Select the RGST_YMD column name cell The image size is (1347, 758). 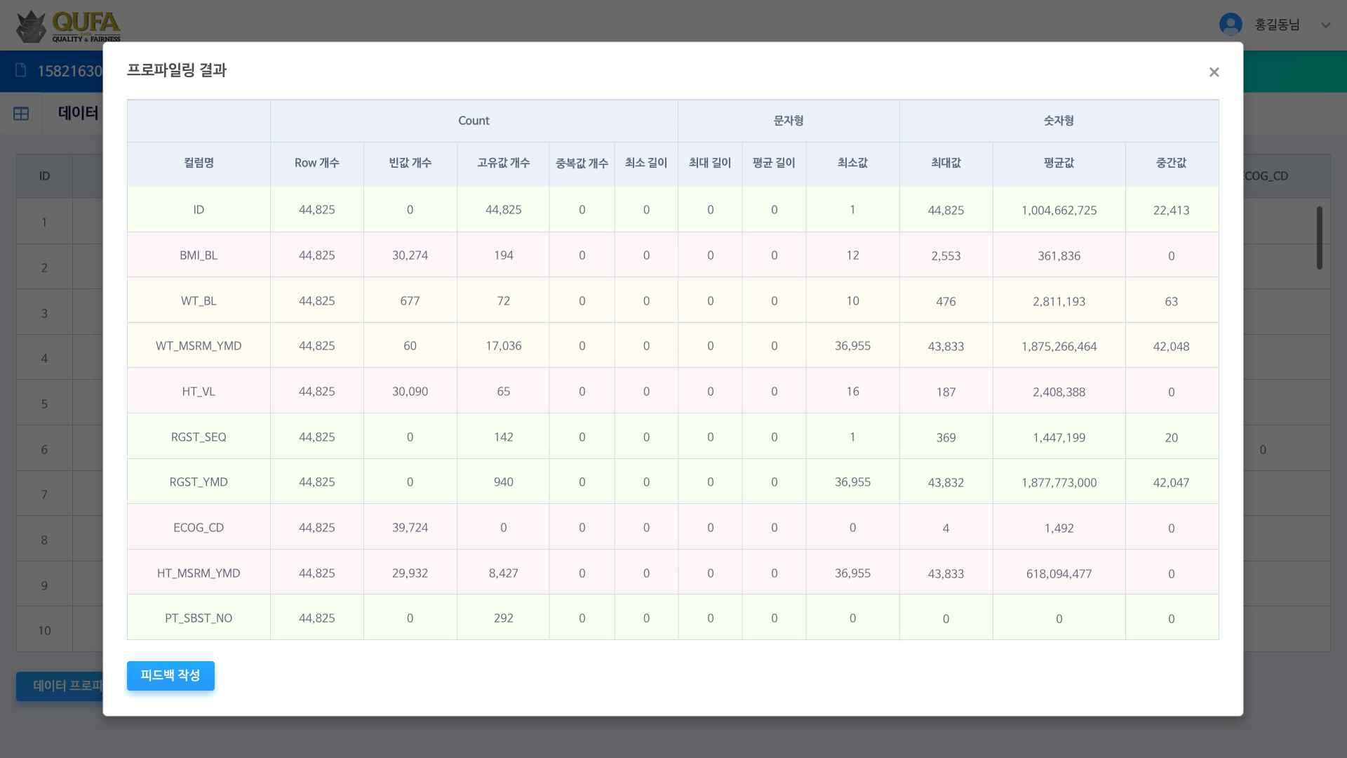click(x=199, y=482)
